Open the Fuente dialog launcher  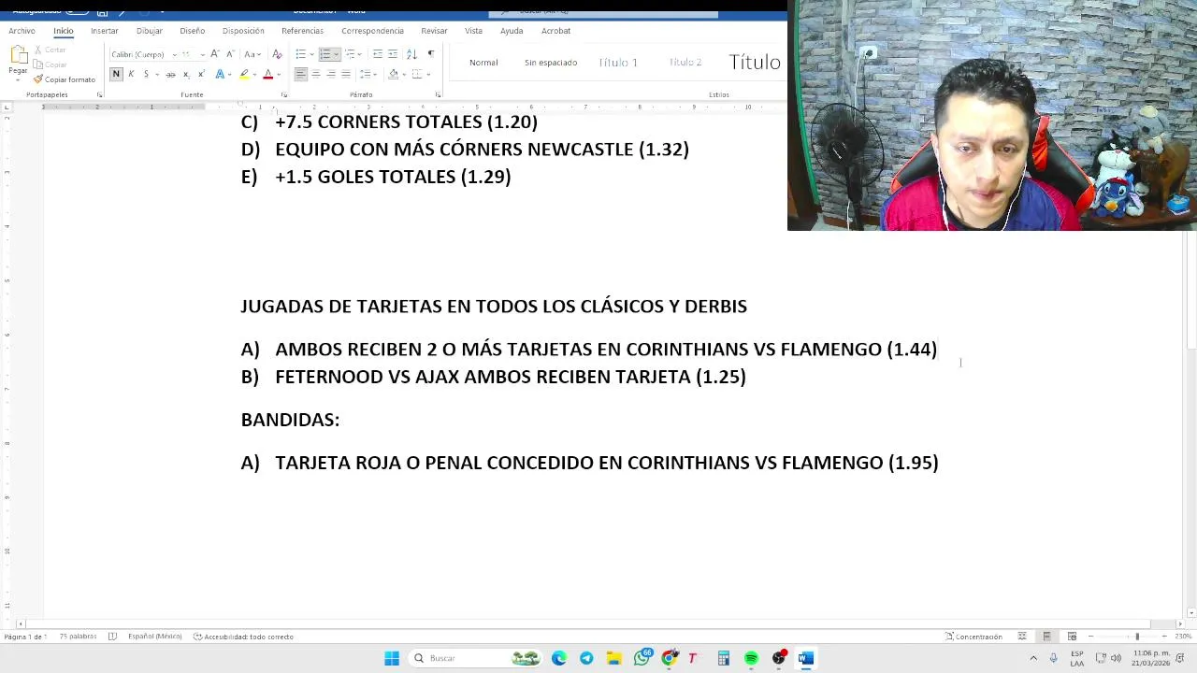click(x=285, y=94)
